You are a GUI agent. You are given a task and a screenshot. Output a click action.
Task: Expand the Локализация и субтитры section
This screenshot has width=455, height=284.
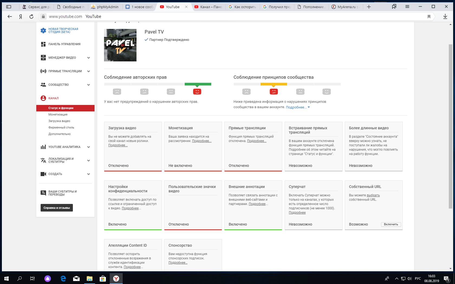point(89,160)
